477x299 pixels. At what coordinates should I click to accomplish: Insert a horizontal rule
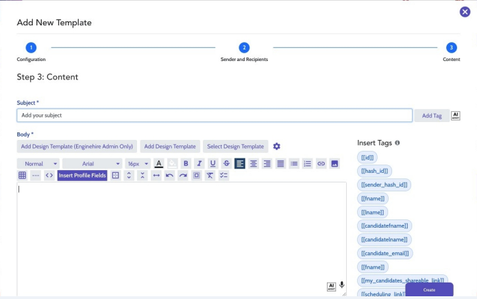click(x=36, y=176)
